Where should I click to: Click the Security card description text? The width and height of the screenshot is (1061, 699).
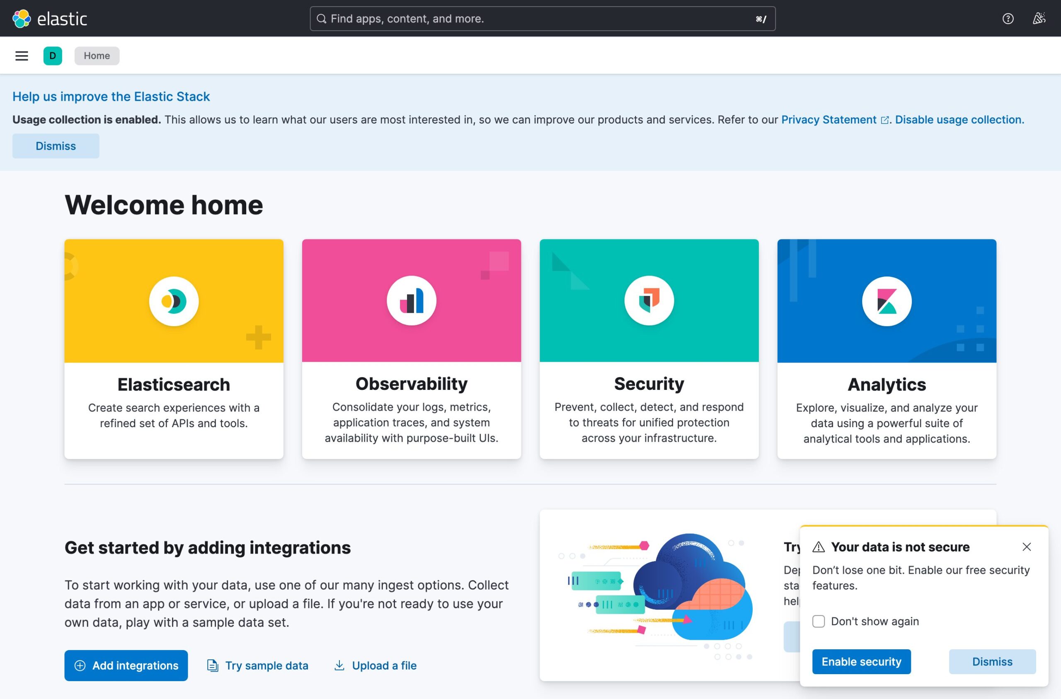pyautogui.click(x=649, y=423)
